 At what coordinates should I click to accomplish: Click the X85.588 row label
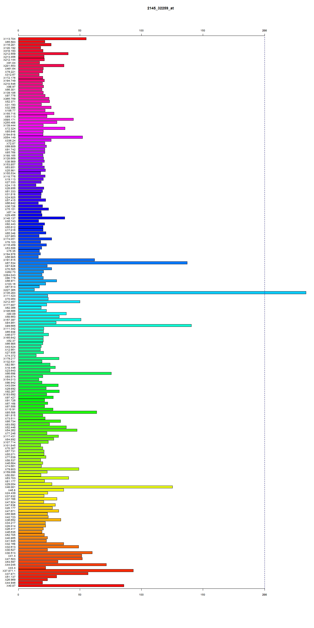coord(10,412)
